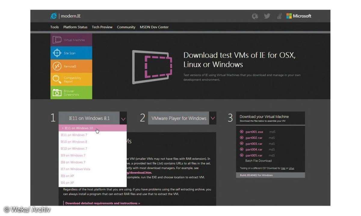This screenshot has height=216, width=361.
Task: Click the modern.IE site title
Action: (x=71, y=16)
